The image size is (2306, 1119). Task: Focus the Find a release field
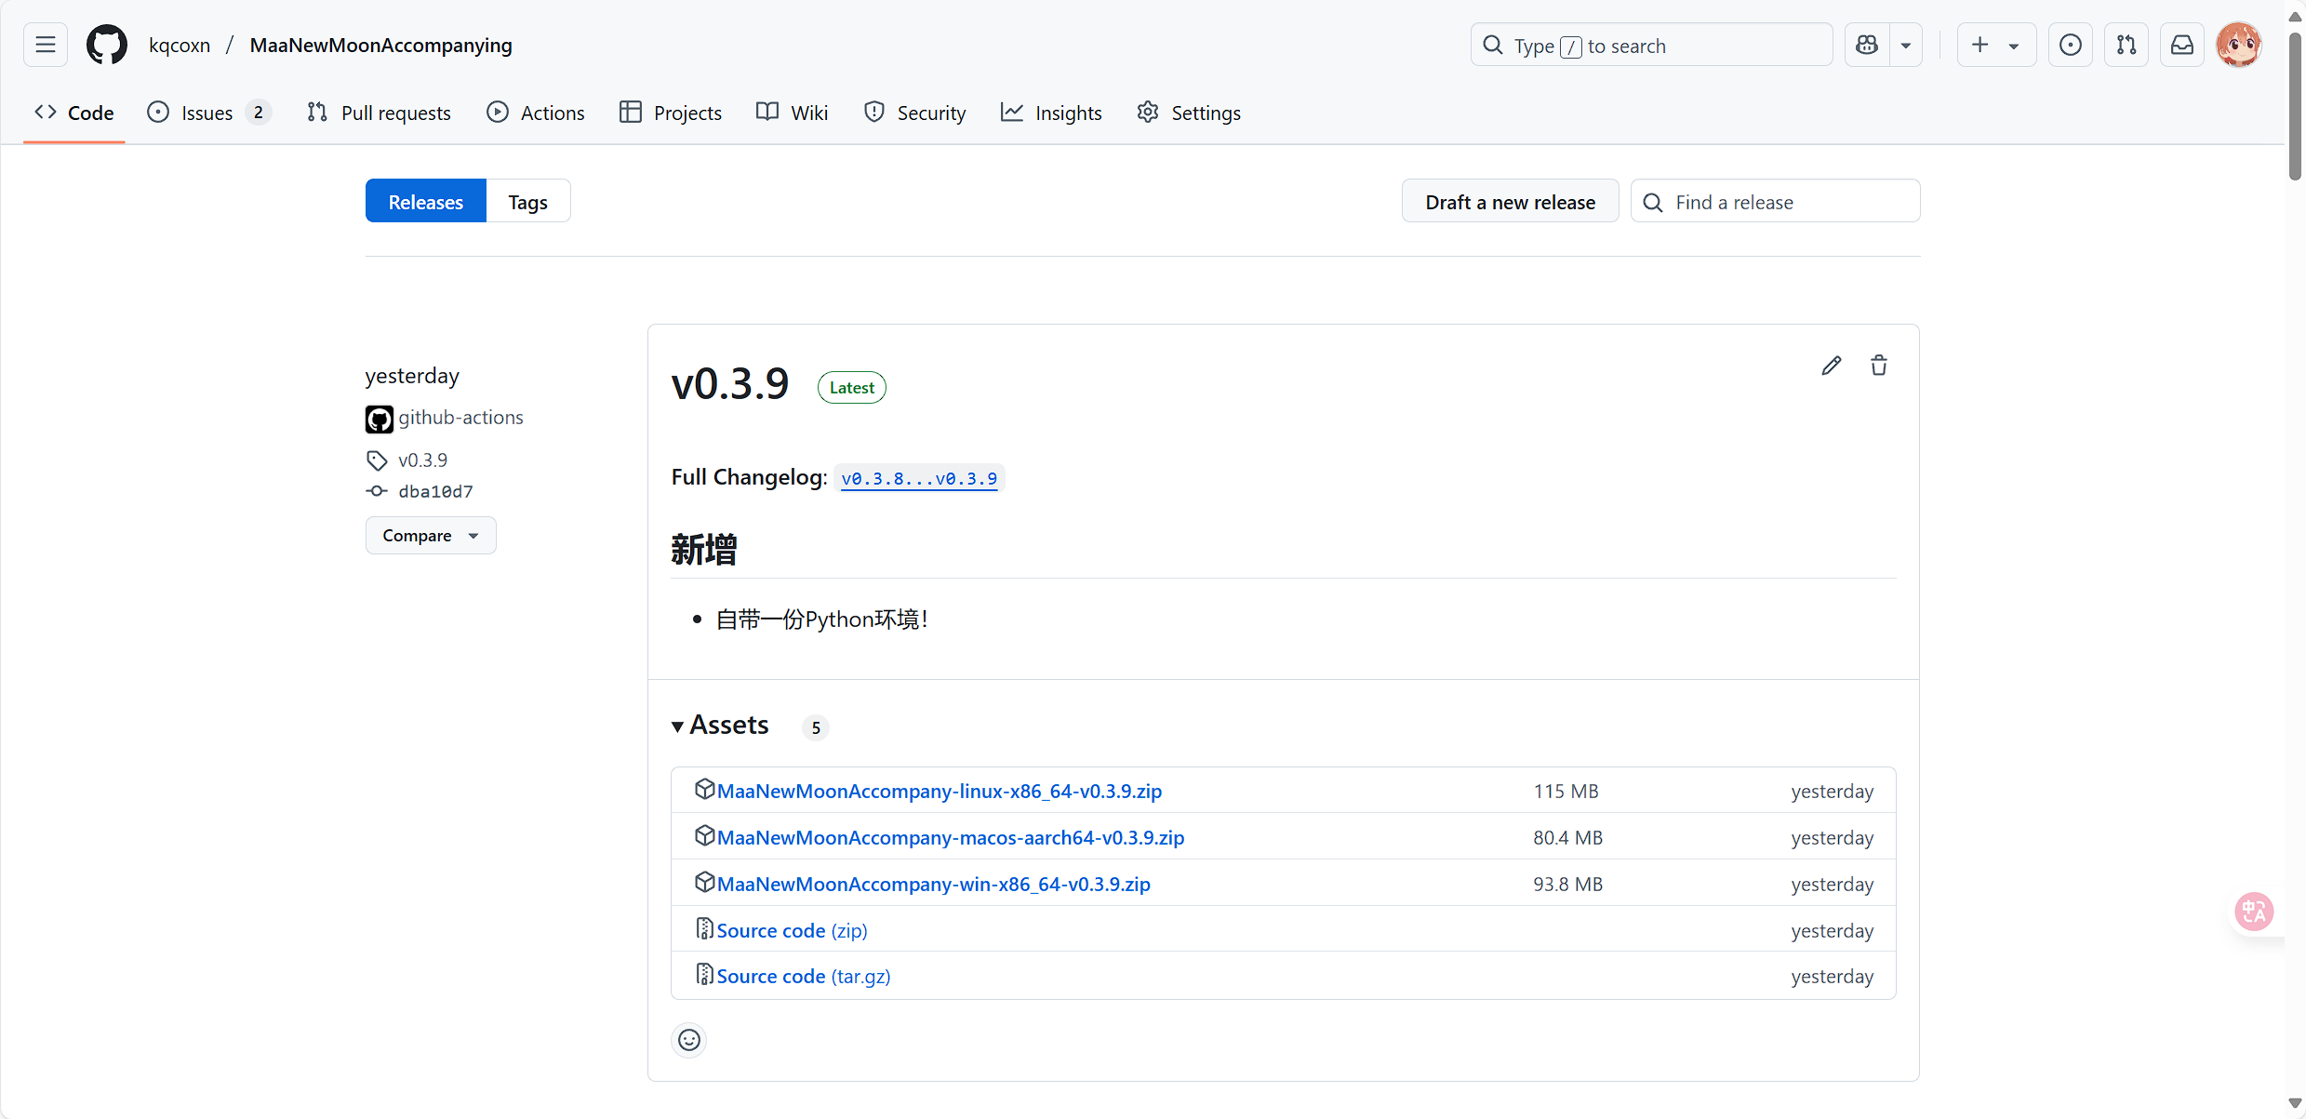pyautogui.click(x=1776, y=201)
